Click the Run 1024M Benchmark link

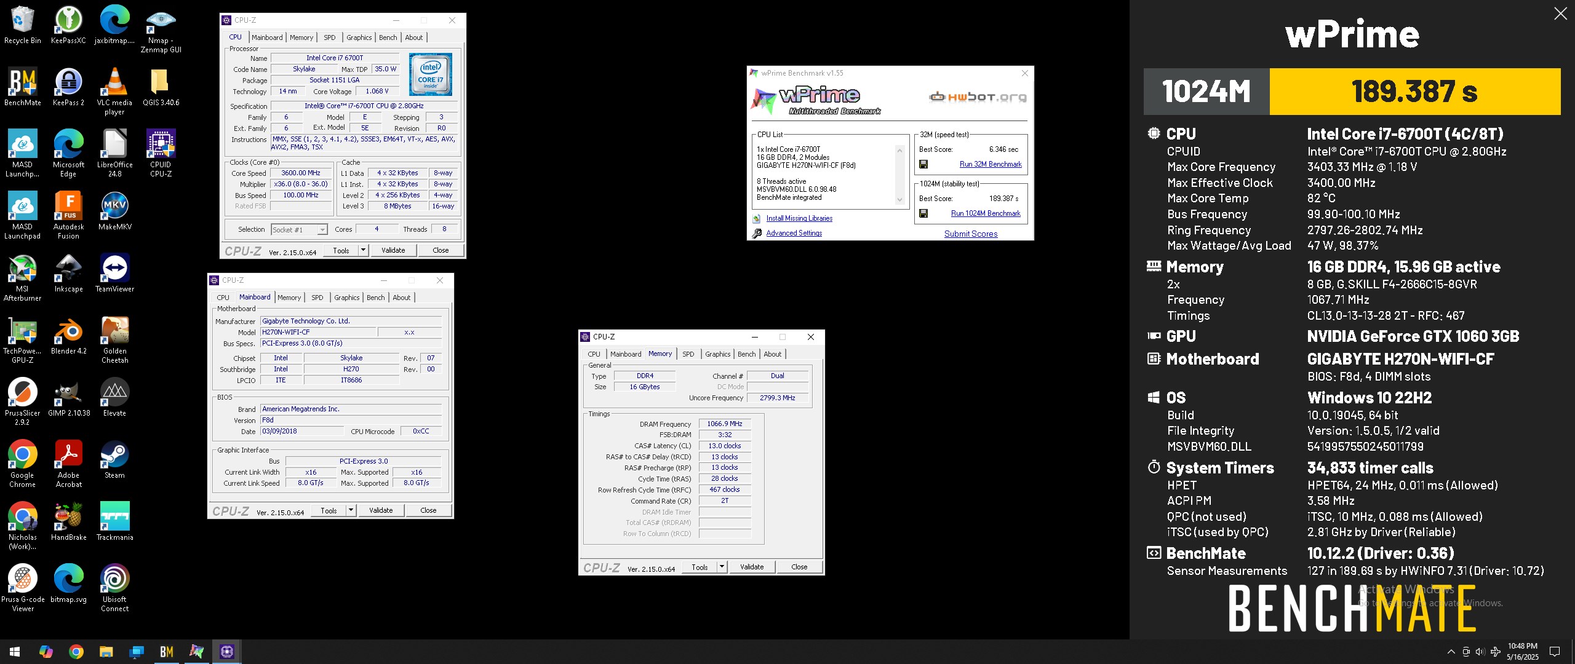point(986,213)
